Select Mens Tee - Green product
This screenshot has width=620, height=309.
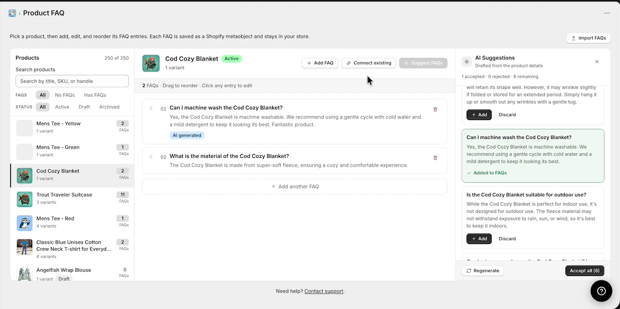72,152
